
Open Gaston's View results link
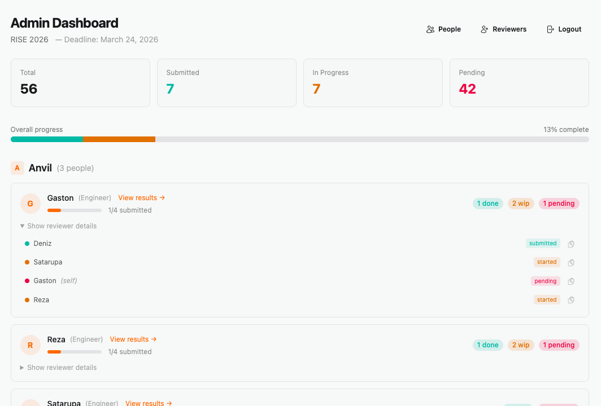141,197
